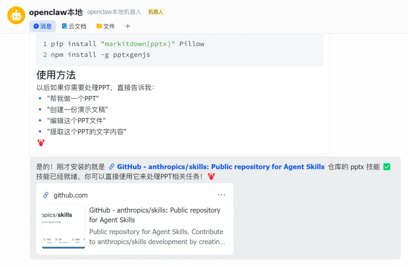Switch to the 消息 tab
Viewport: 408px width, 267px height.
42,26
